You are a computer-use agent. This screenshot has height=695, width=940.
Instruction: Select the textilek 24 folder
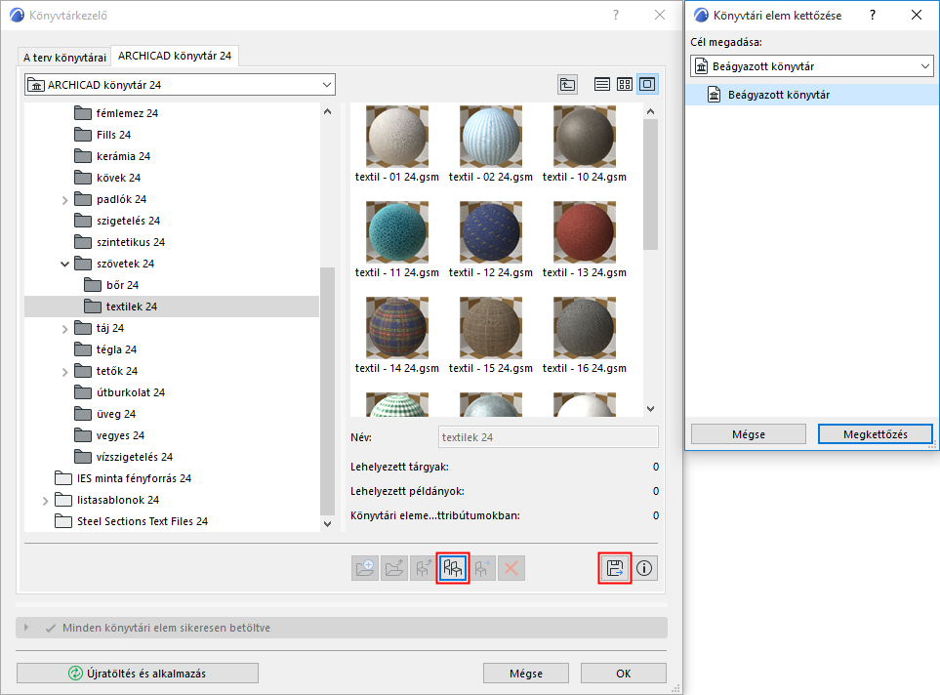[172, 307]
